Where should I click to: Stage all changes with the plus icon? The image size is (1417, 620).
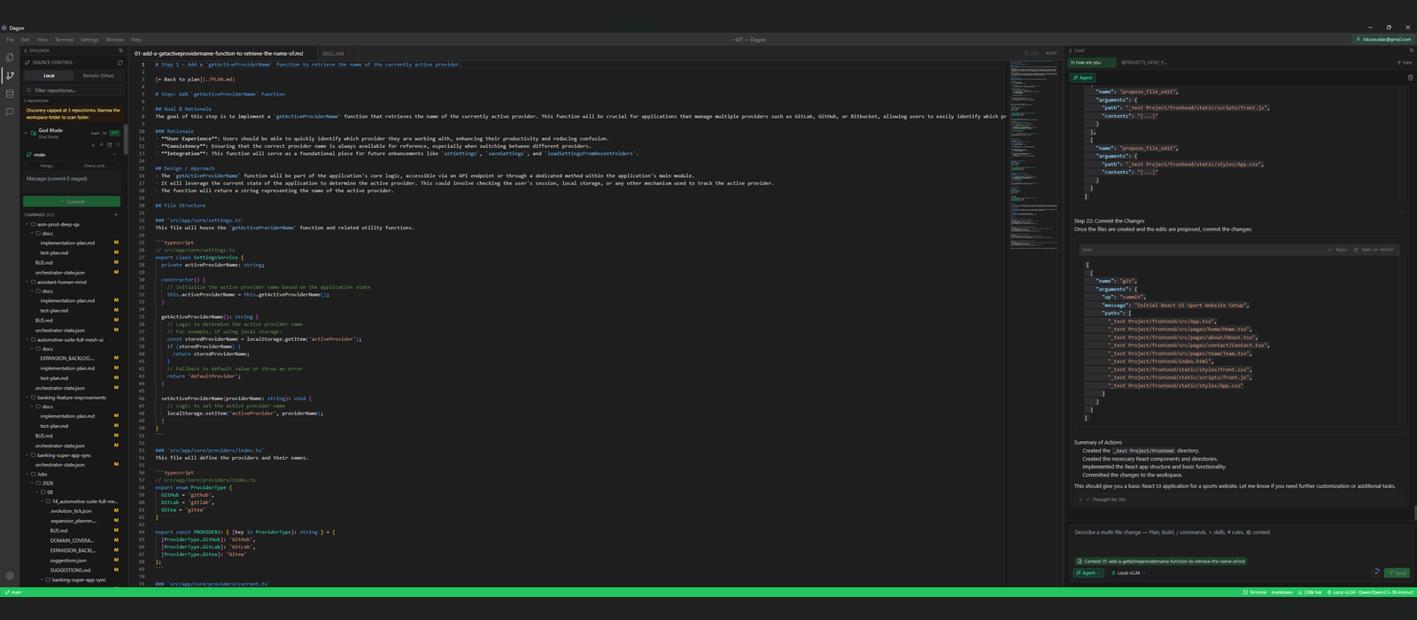[x=116, y=214]
